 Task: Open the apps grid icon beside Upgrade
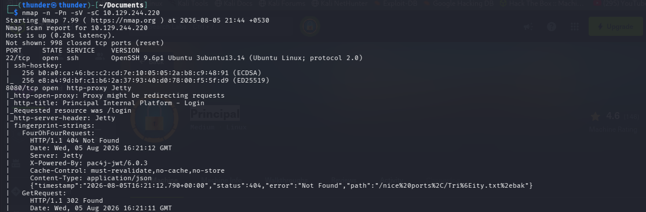coord(575,27)
